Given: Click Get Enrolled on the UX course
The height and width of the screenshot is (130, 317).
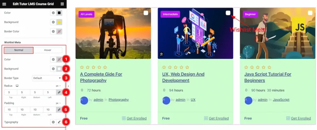Looking at the screenshot, I should [x=219, y=118].
